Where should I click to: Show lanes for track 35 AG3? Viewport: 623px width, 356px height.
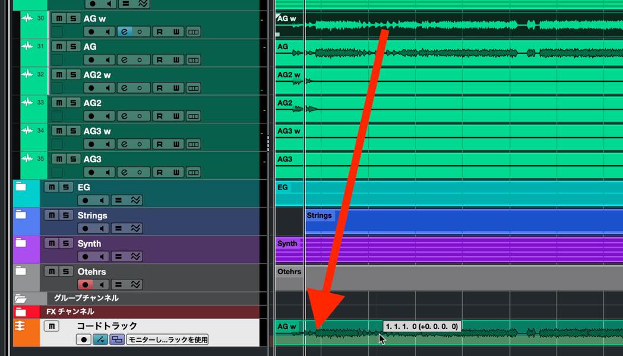pyautogui.click(x=194, y=173)
